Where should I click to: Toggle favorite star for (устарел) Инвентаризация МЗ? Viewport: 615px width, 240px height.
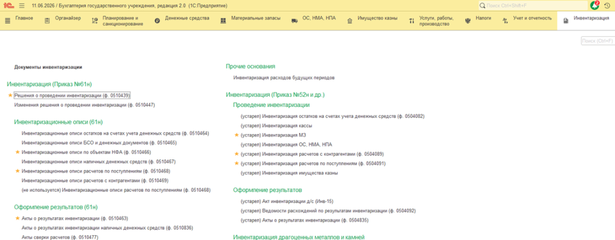pyautogui.click(x=236, y=135)
